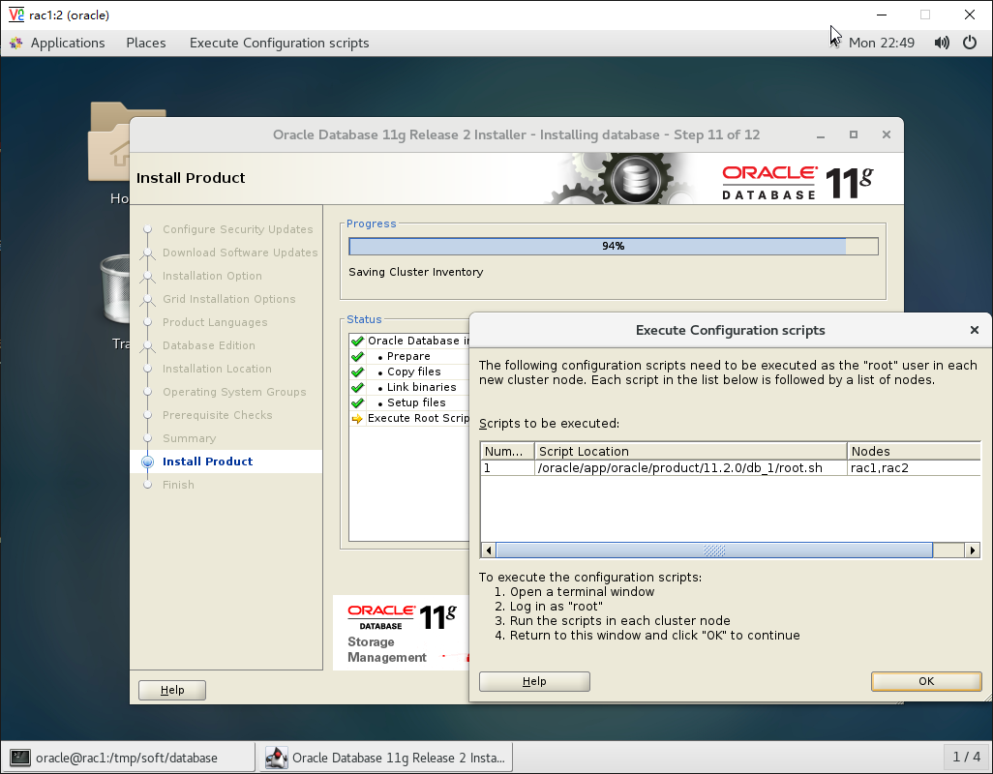The height and width of the screenshot is (774, 993).
Task: Click the terminal icon in the taskbar
Action: [x=20, y=758]
